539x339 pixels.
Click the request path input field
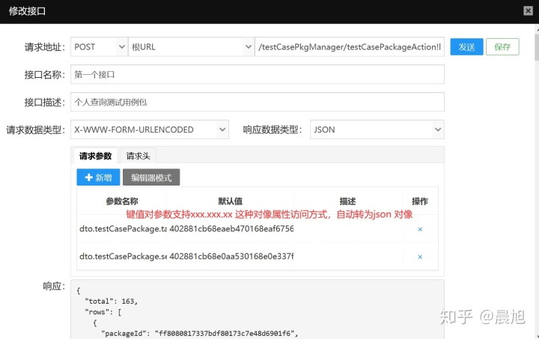point(350,47)
